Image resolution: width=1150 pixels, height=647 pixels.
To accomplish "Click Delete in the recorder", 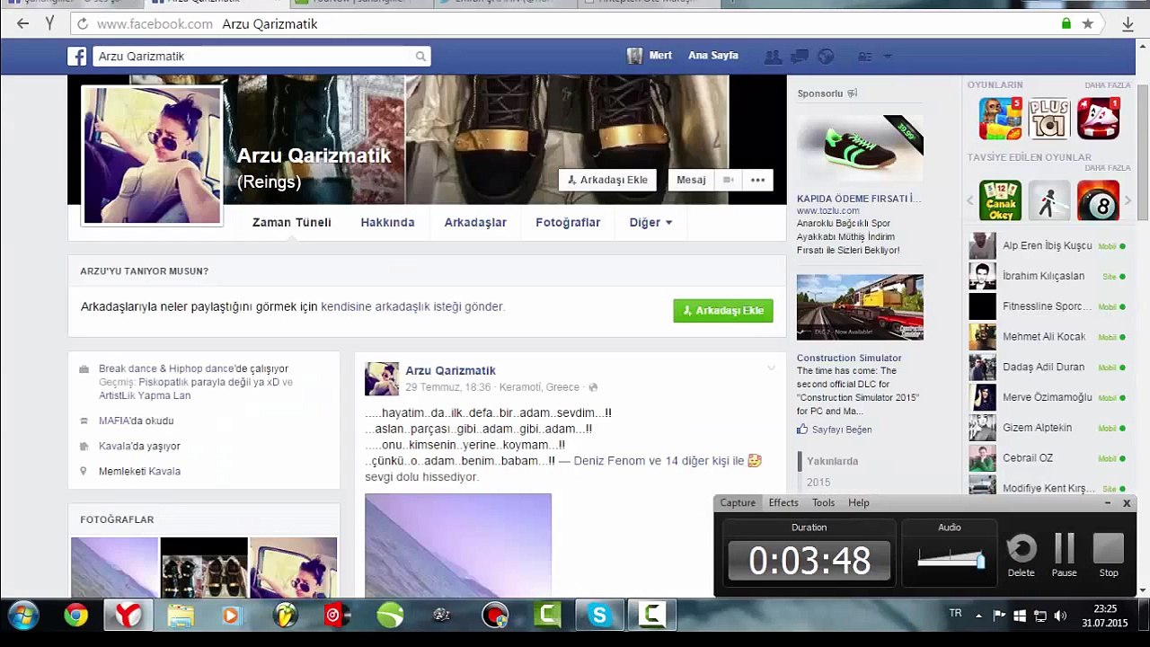I will click(x=1021, y=554).
